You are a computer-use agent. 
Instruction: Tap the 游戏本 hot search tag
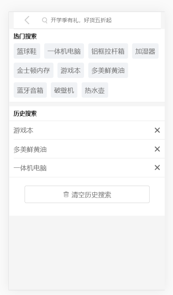point(71,70)
